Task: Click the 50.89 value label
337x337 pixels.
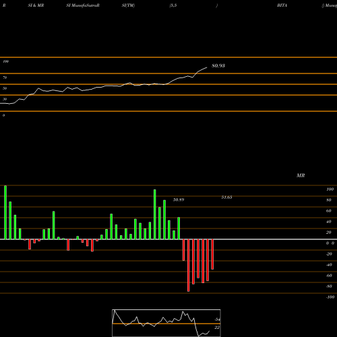Action: [x=179, y=200]
